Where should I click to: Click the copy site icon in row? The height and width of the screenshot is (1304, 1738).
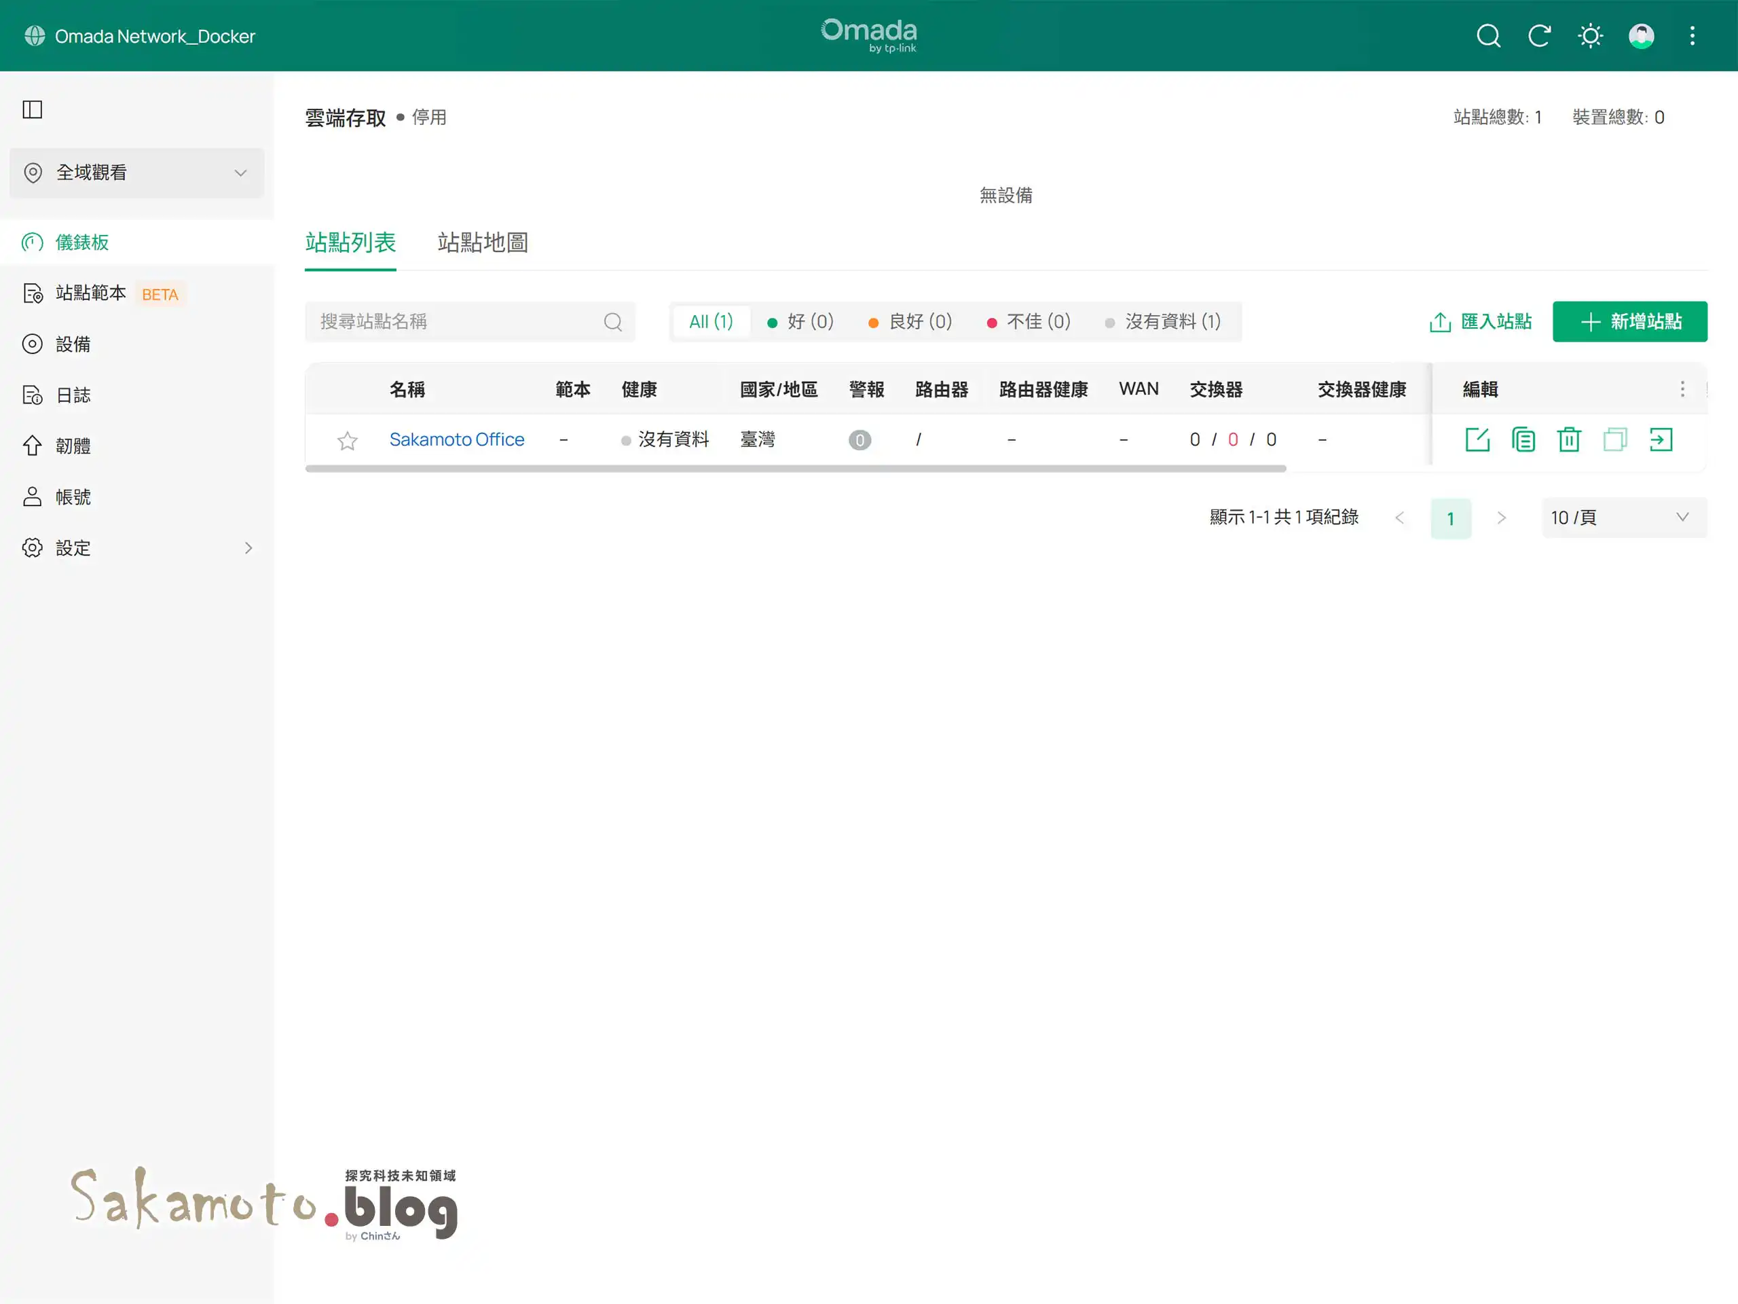coord(1523,439)
